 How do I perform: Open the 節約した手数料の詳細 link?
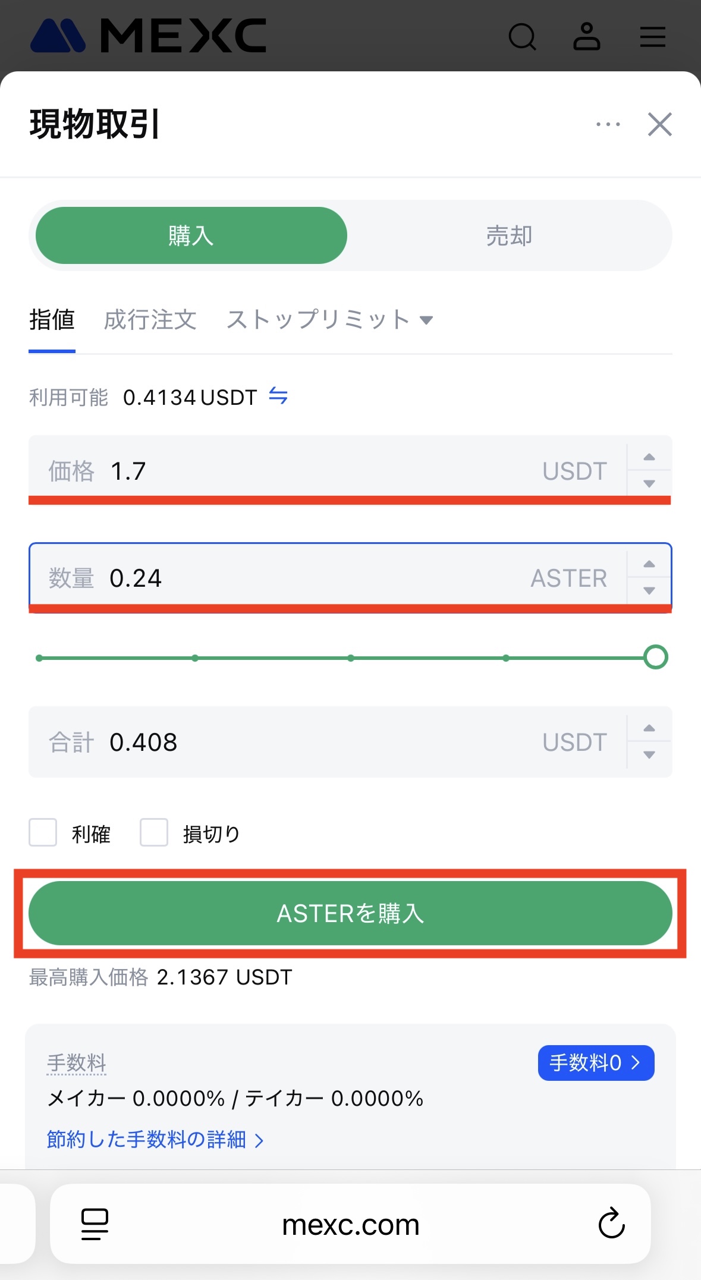[155, 1140]
